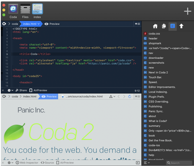Show page Source in preview
The height and width of the screenshot is (166, 194).
pyautogui.click(x=47, y=163)
